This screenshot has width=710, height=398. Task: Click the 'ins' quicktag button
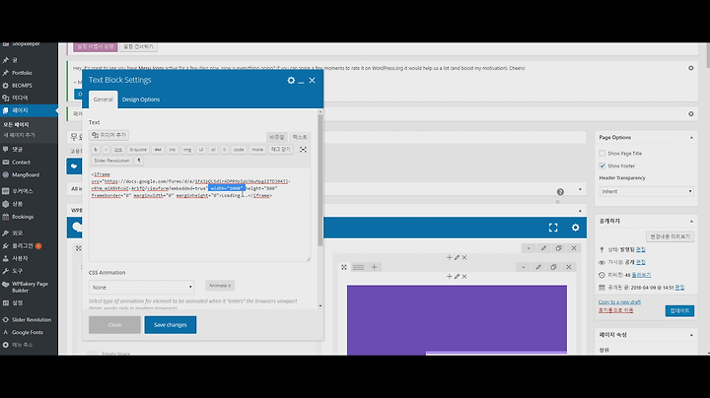pos(172,150)
